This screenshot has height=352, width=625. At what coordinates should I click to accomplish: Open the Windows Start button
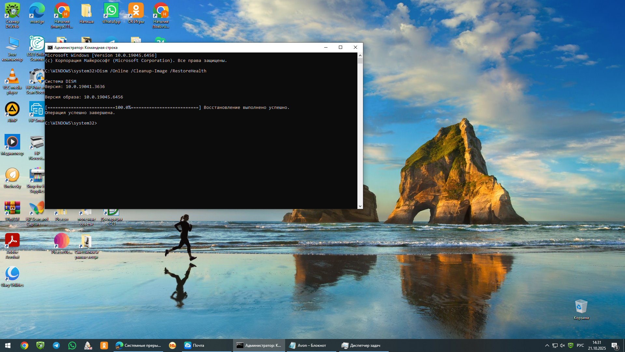click(x=8, y=345)
